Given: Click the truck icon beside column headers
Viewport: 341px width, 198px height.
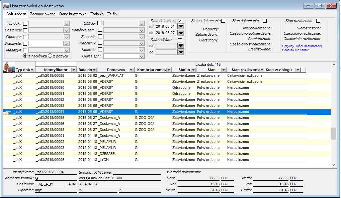Looking at the screenshot, I should [9, 67].
